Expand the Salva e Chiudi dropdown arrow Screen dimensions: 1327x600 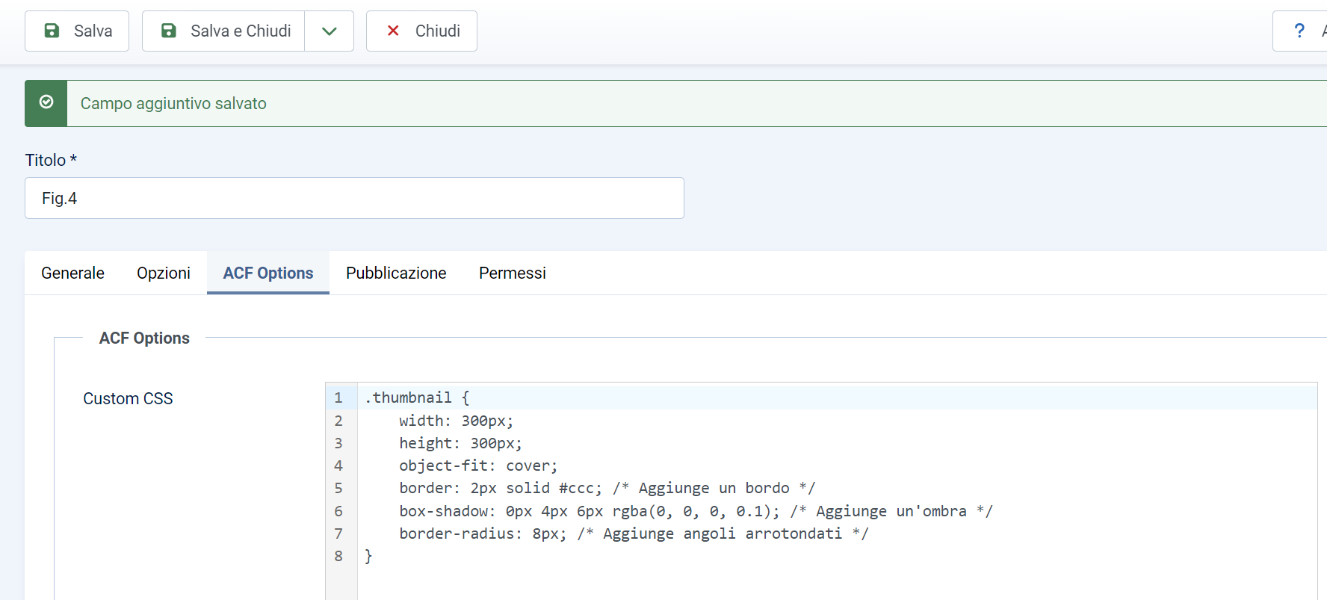330,31
